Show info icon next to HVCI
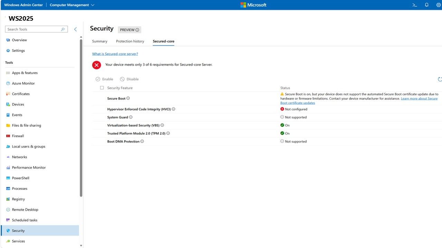 click(x=173, y=109)
